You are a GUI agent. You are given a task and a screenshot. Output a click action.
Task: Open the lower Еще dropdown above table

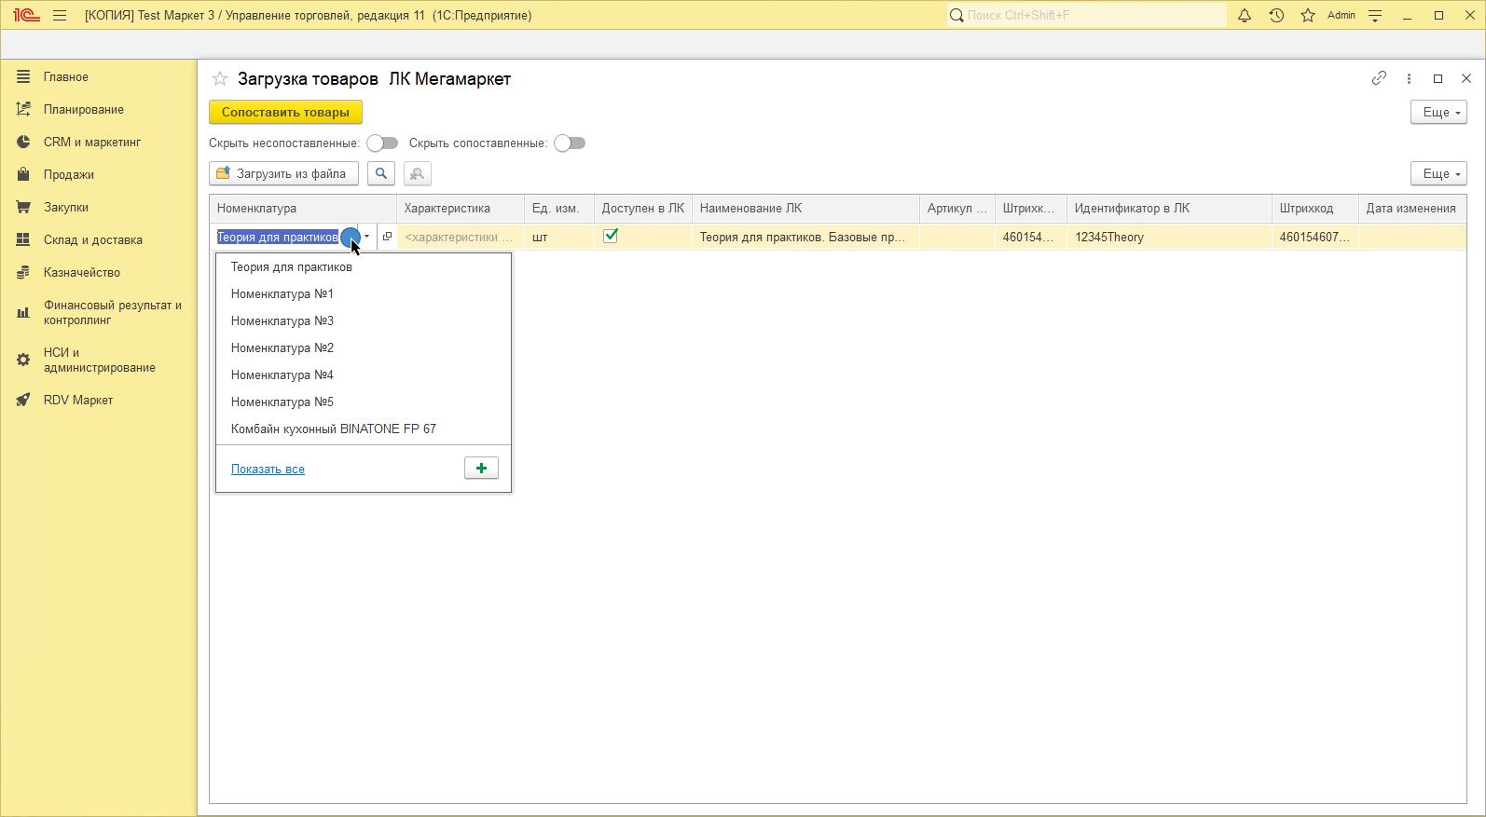point(1438,173)
